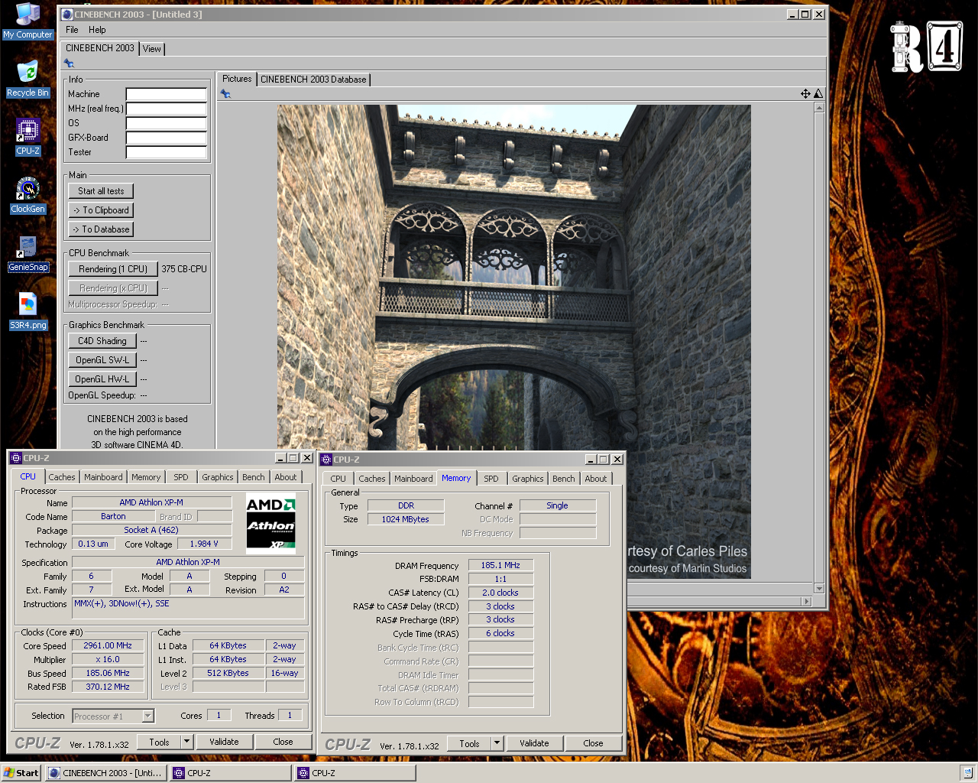Click the picture vertical scrollbar down arrow
The width and height of the screenshot is (978, 783).
(x=819, y=589)
